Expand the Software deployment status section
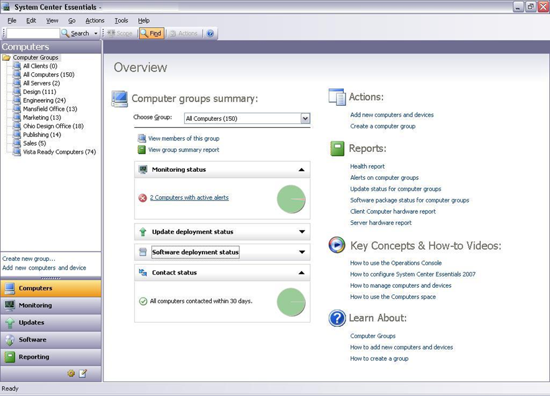550x396 pixels. [301, 252]
